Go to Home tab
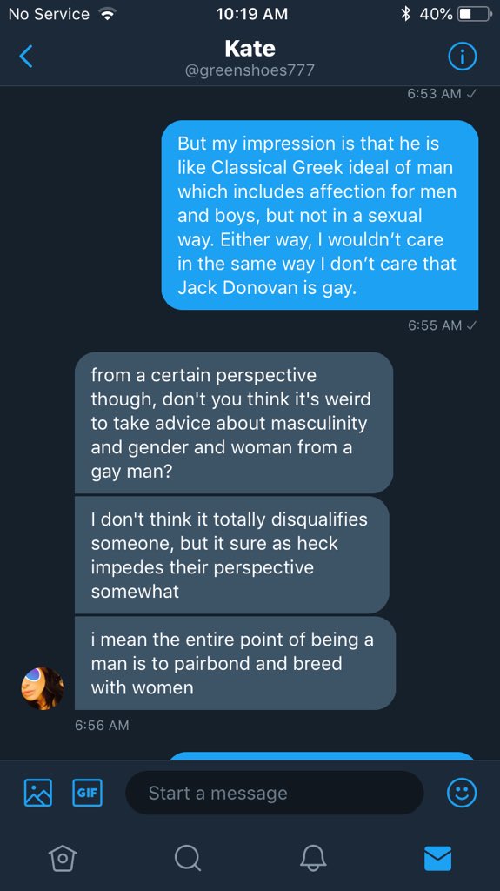Image resolution: width=500 pixels, height=891 pixels. tap(62, 857)
